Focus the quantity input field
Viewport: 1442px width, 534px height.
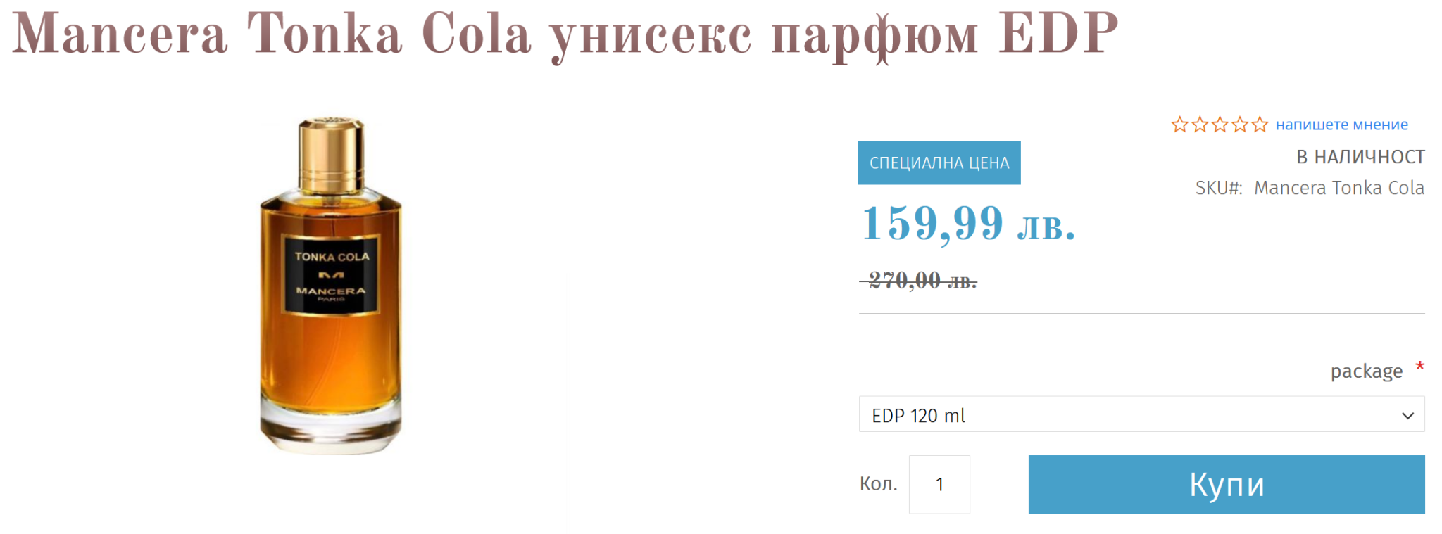coord(939,484)
